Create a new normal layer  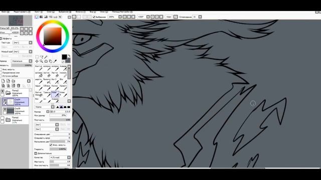click(3, 81)
